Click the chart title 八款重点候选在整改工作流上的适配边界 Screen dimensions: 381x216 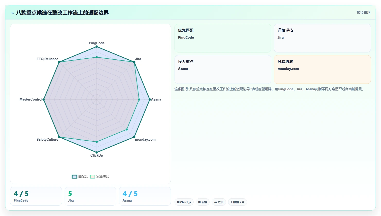click(x=62, y=13)
